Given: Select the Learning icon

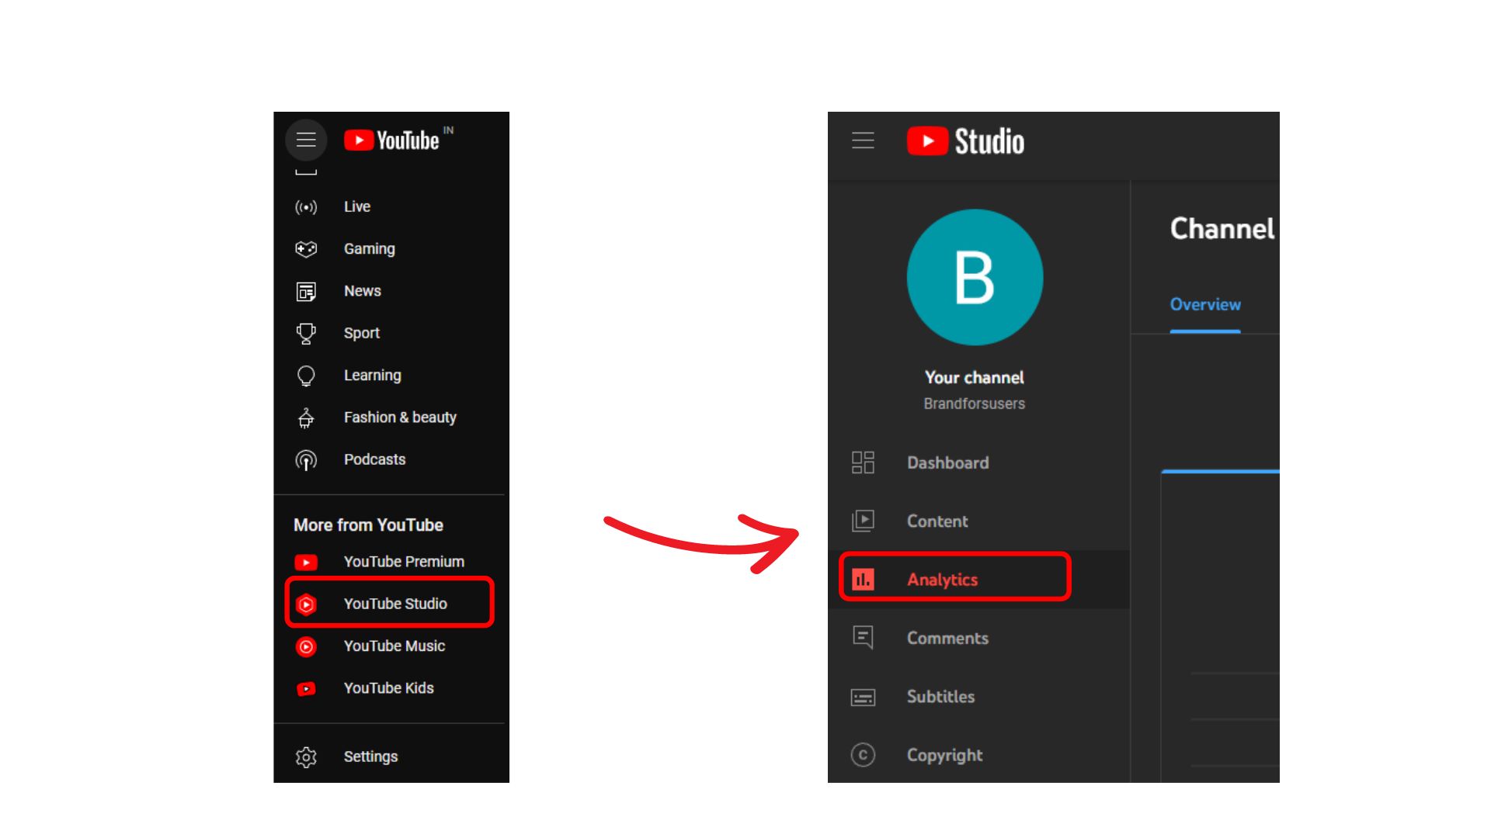Looking at the screenshot, I should pos(306,375).
